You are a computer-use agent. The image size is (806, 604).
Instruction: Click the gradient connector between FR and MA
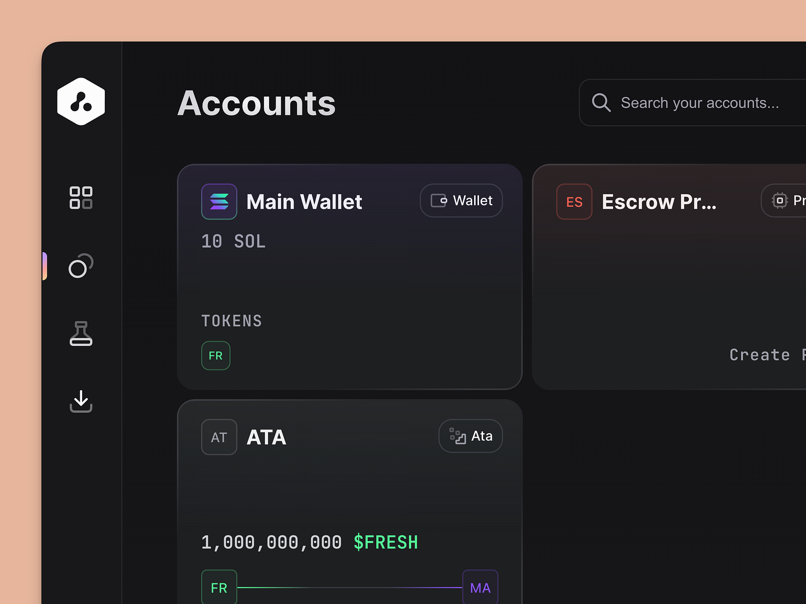coord(350,587)
